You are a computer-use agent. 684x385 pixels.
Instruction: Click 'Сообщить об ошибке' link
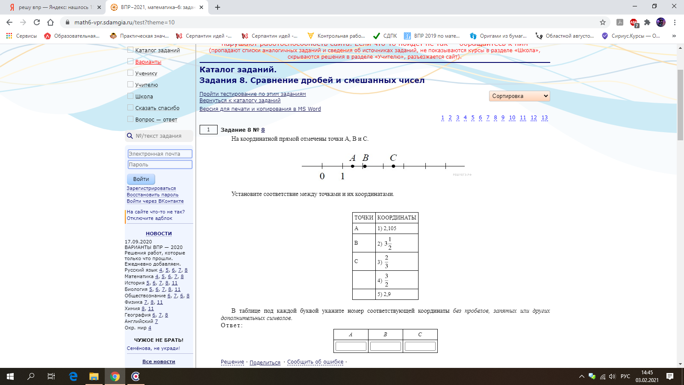(315, 362)
